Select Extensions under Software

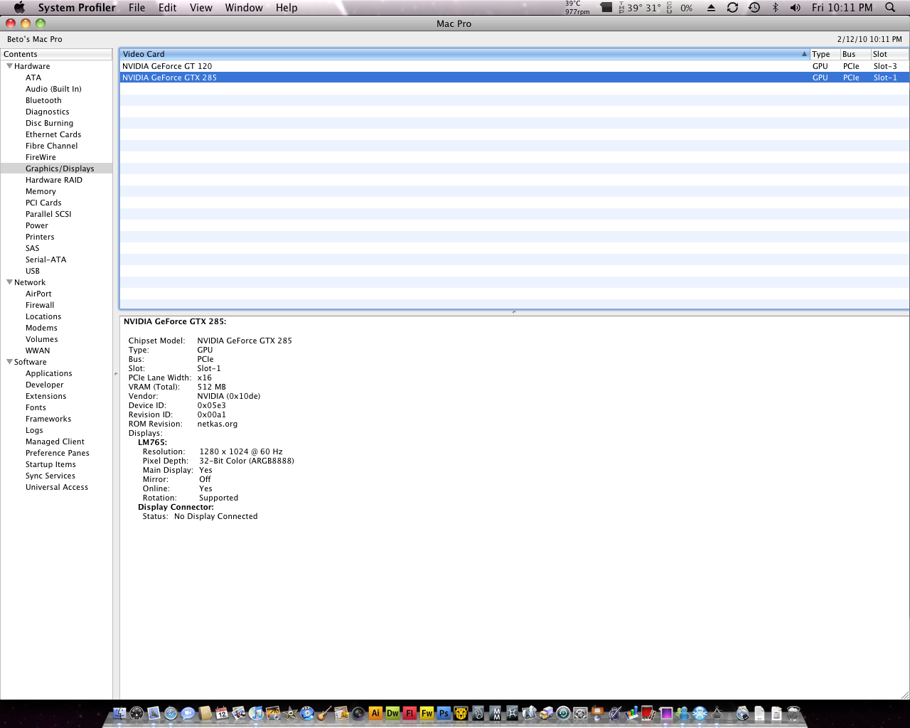pyautogui.click(x=46, y=396)
